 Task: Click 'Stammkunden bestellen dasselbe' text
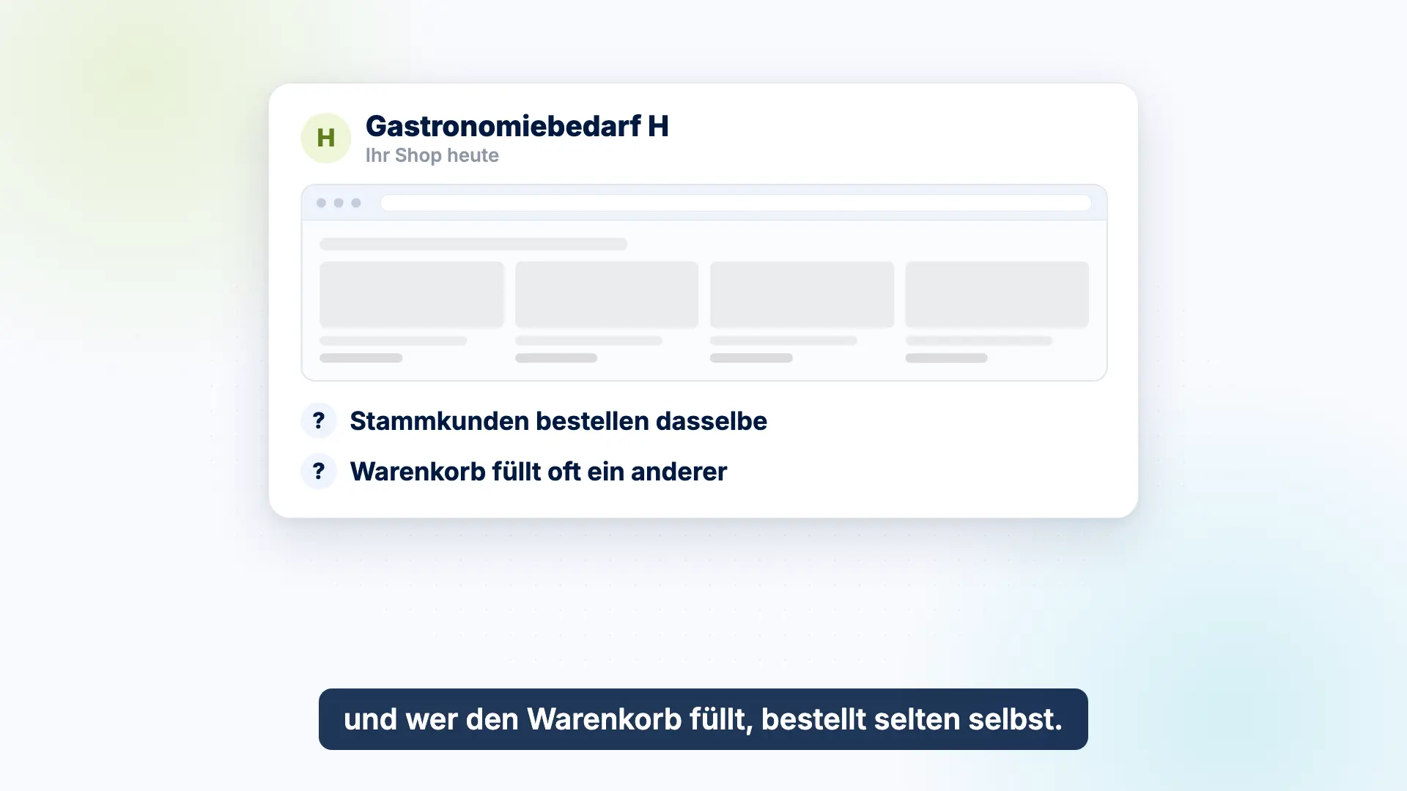point(558,421)
